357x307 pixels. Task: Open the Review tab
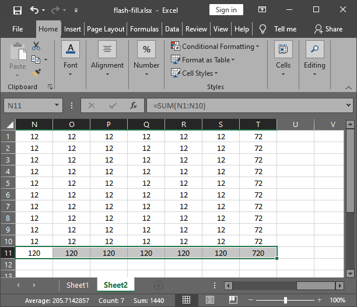[196, 29]
